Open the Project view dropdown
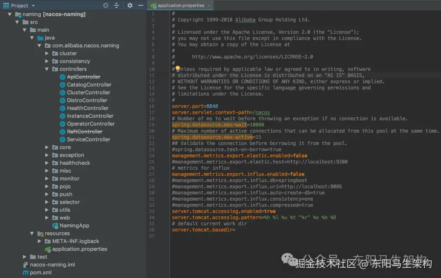Image resolution: width=441 pixels, height=278 pixels. click(x=33, y=6)
